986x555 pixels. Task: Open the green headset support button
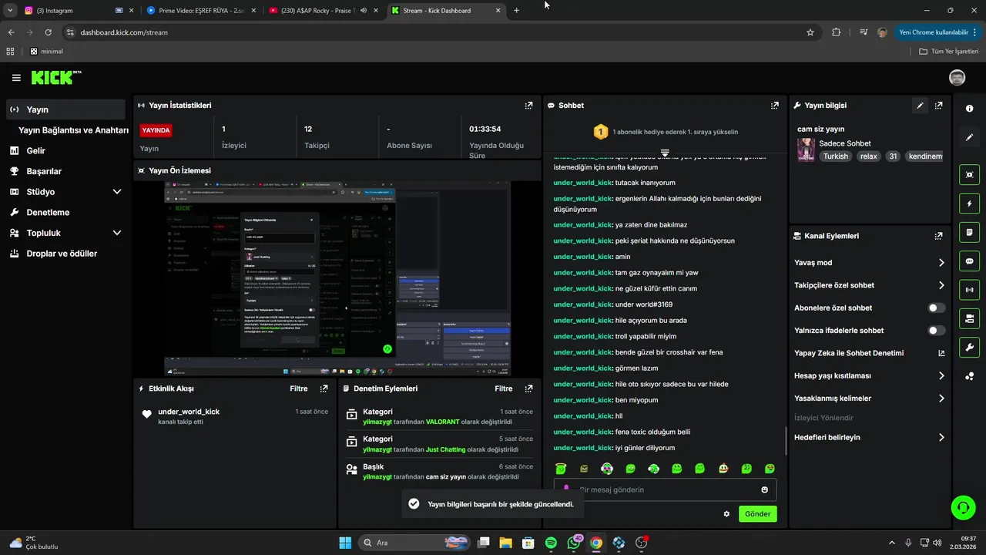pyautogui.click(x=963, y=507)
